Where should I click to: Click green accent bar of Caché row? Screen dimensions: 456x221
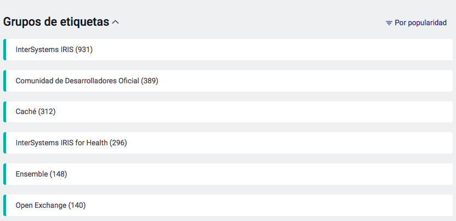pyautogui.click(x=4, y=111)
